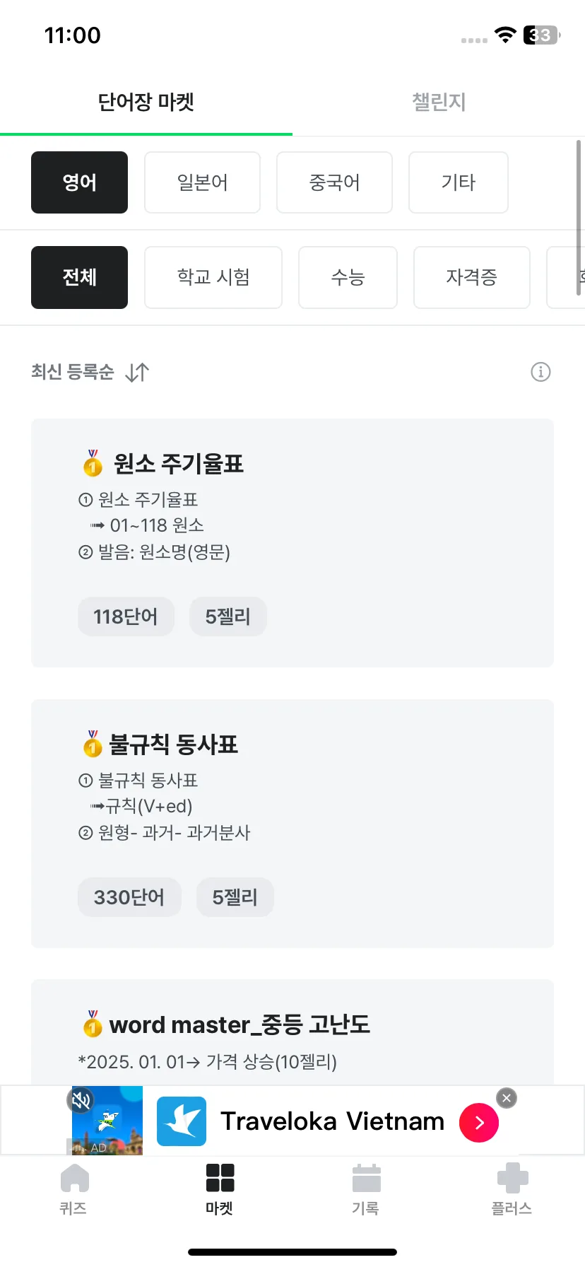Switch to the 챌린지 tab

[x=439, y=102]
